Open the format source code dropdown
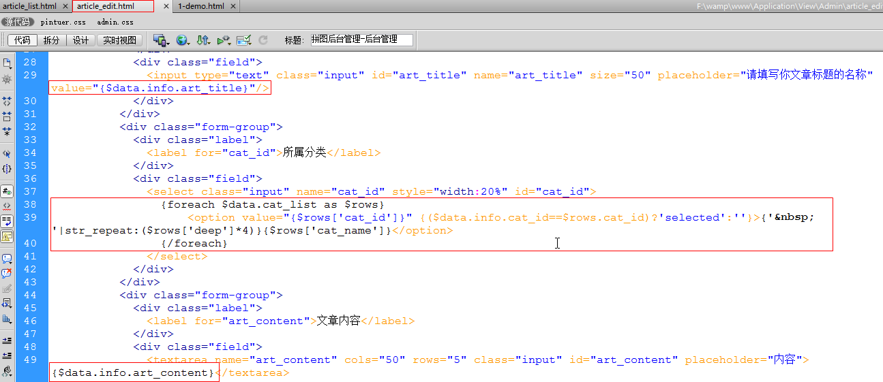The width and height of the screenshot is (883, 382). 7,371
